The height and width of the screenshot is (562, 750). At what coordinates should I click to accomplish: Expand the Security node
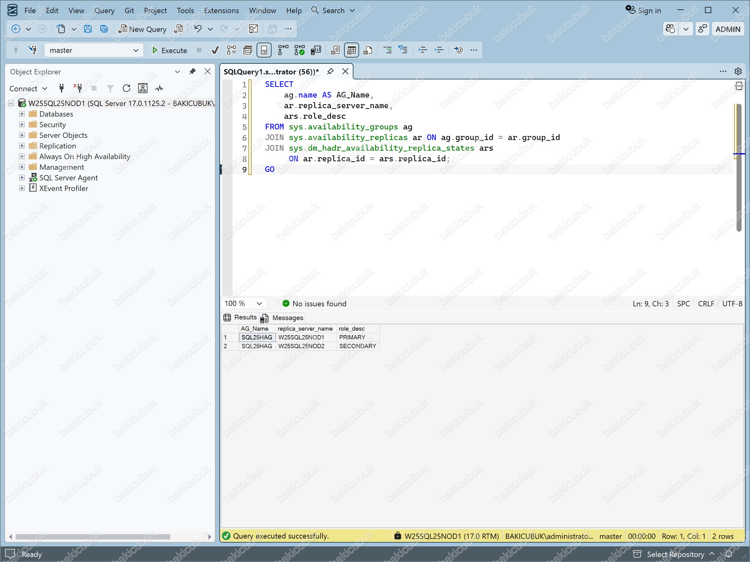[x=22, y=124]
